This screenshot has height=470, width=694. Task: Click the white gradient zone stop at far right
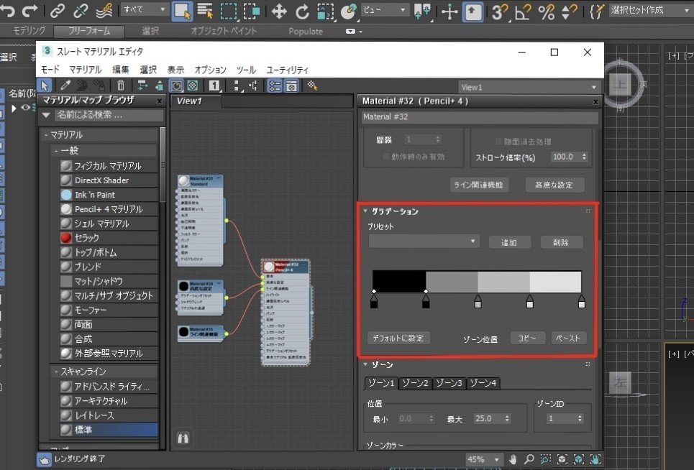[582, 302]
